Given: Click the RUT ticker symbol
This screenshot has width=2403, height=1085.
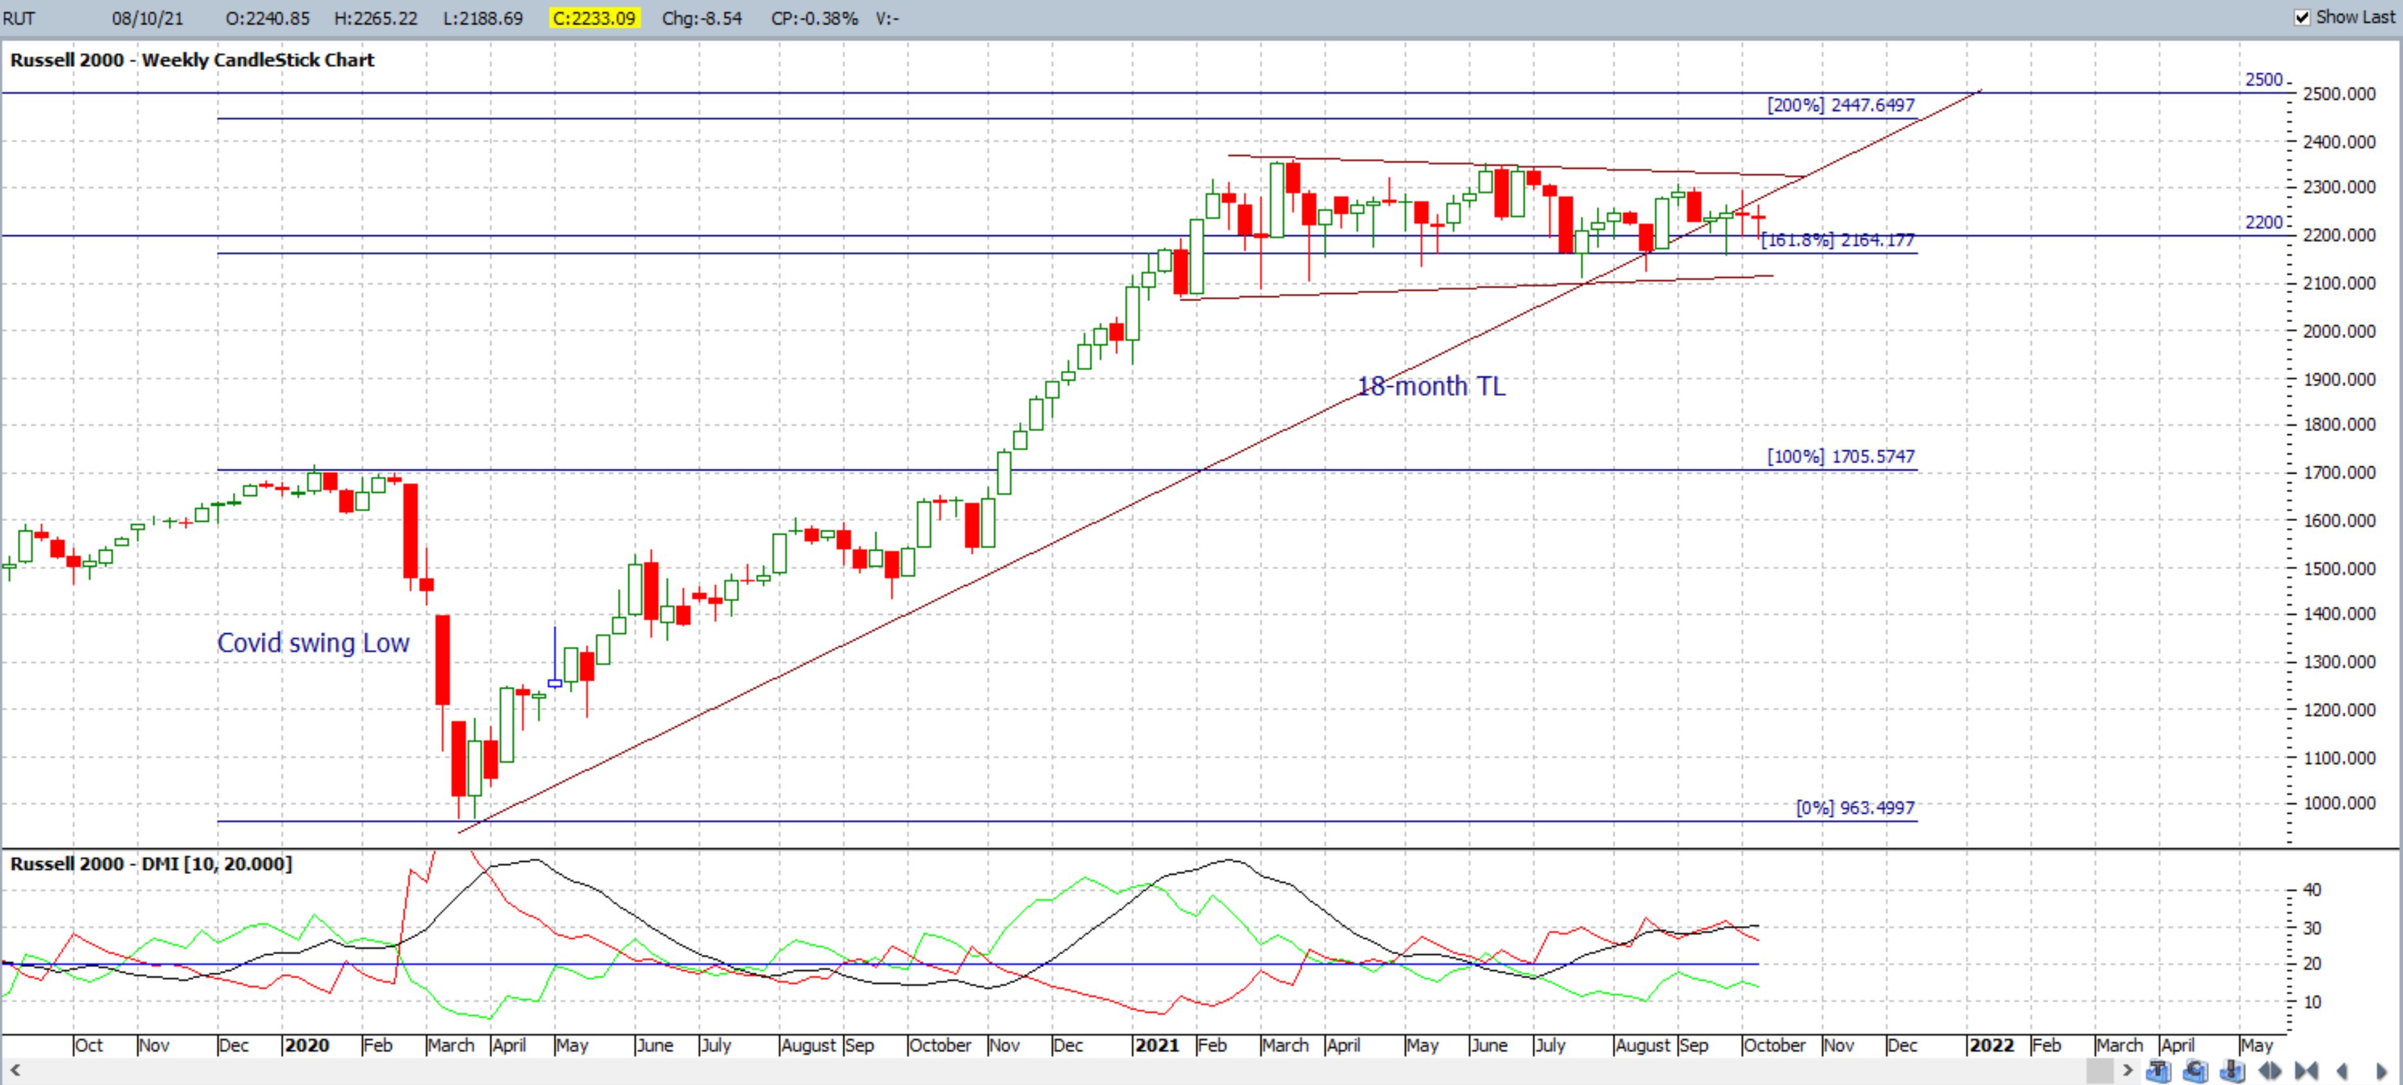Looking at the screenshot, I should coord(19,18).
